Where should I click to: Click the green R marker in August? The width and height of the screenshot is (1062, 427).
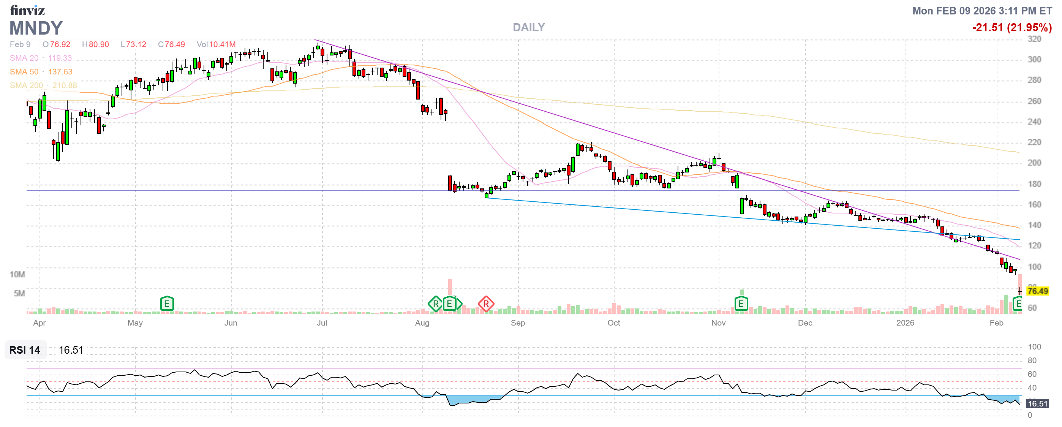(435, 304)
